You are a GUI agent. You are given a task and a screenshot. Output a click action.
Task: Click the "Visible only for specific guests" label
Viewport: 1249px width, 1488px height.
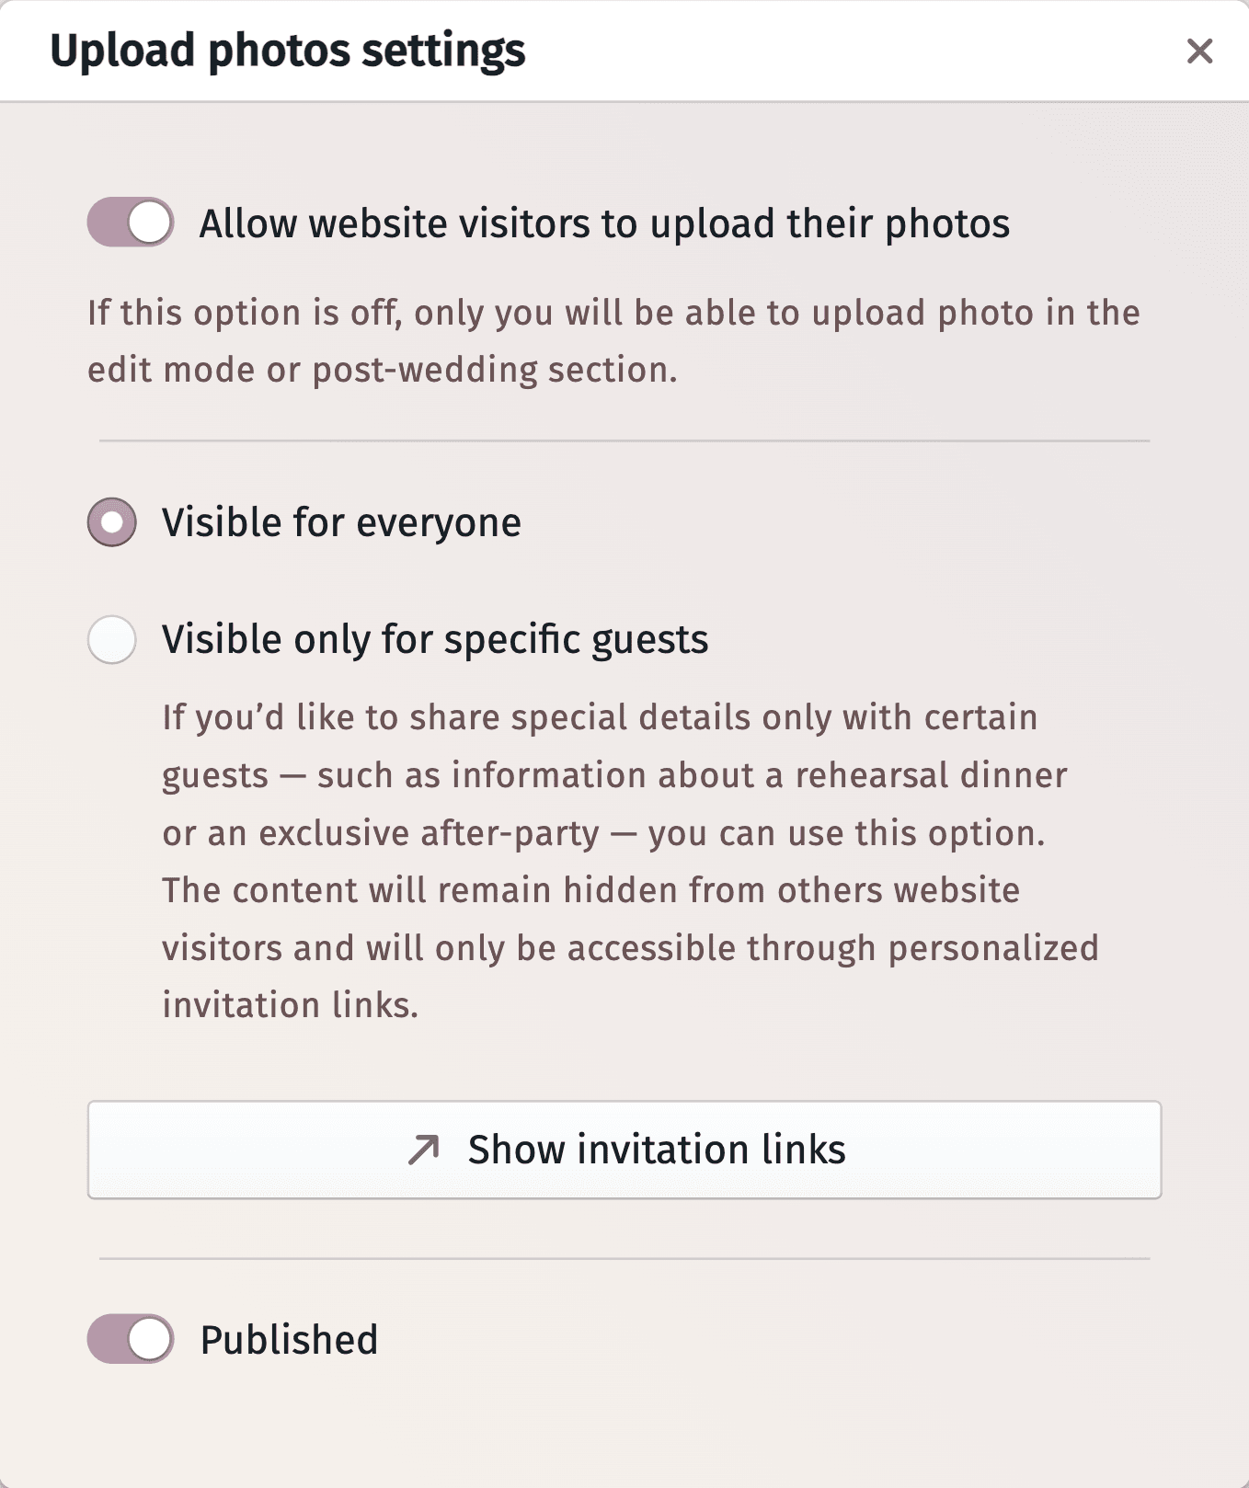tap(435, 639)
